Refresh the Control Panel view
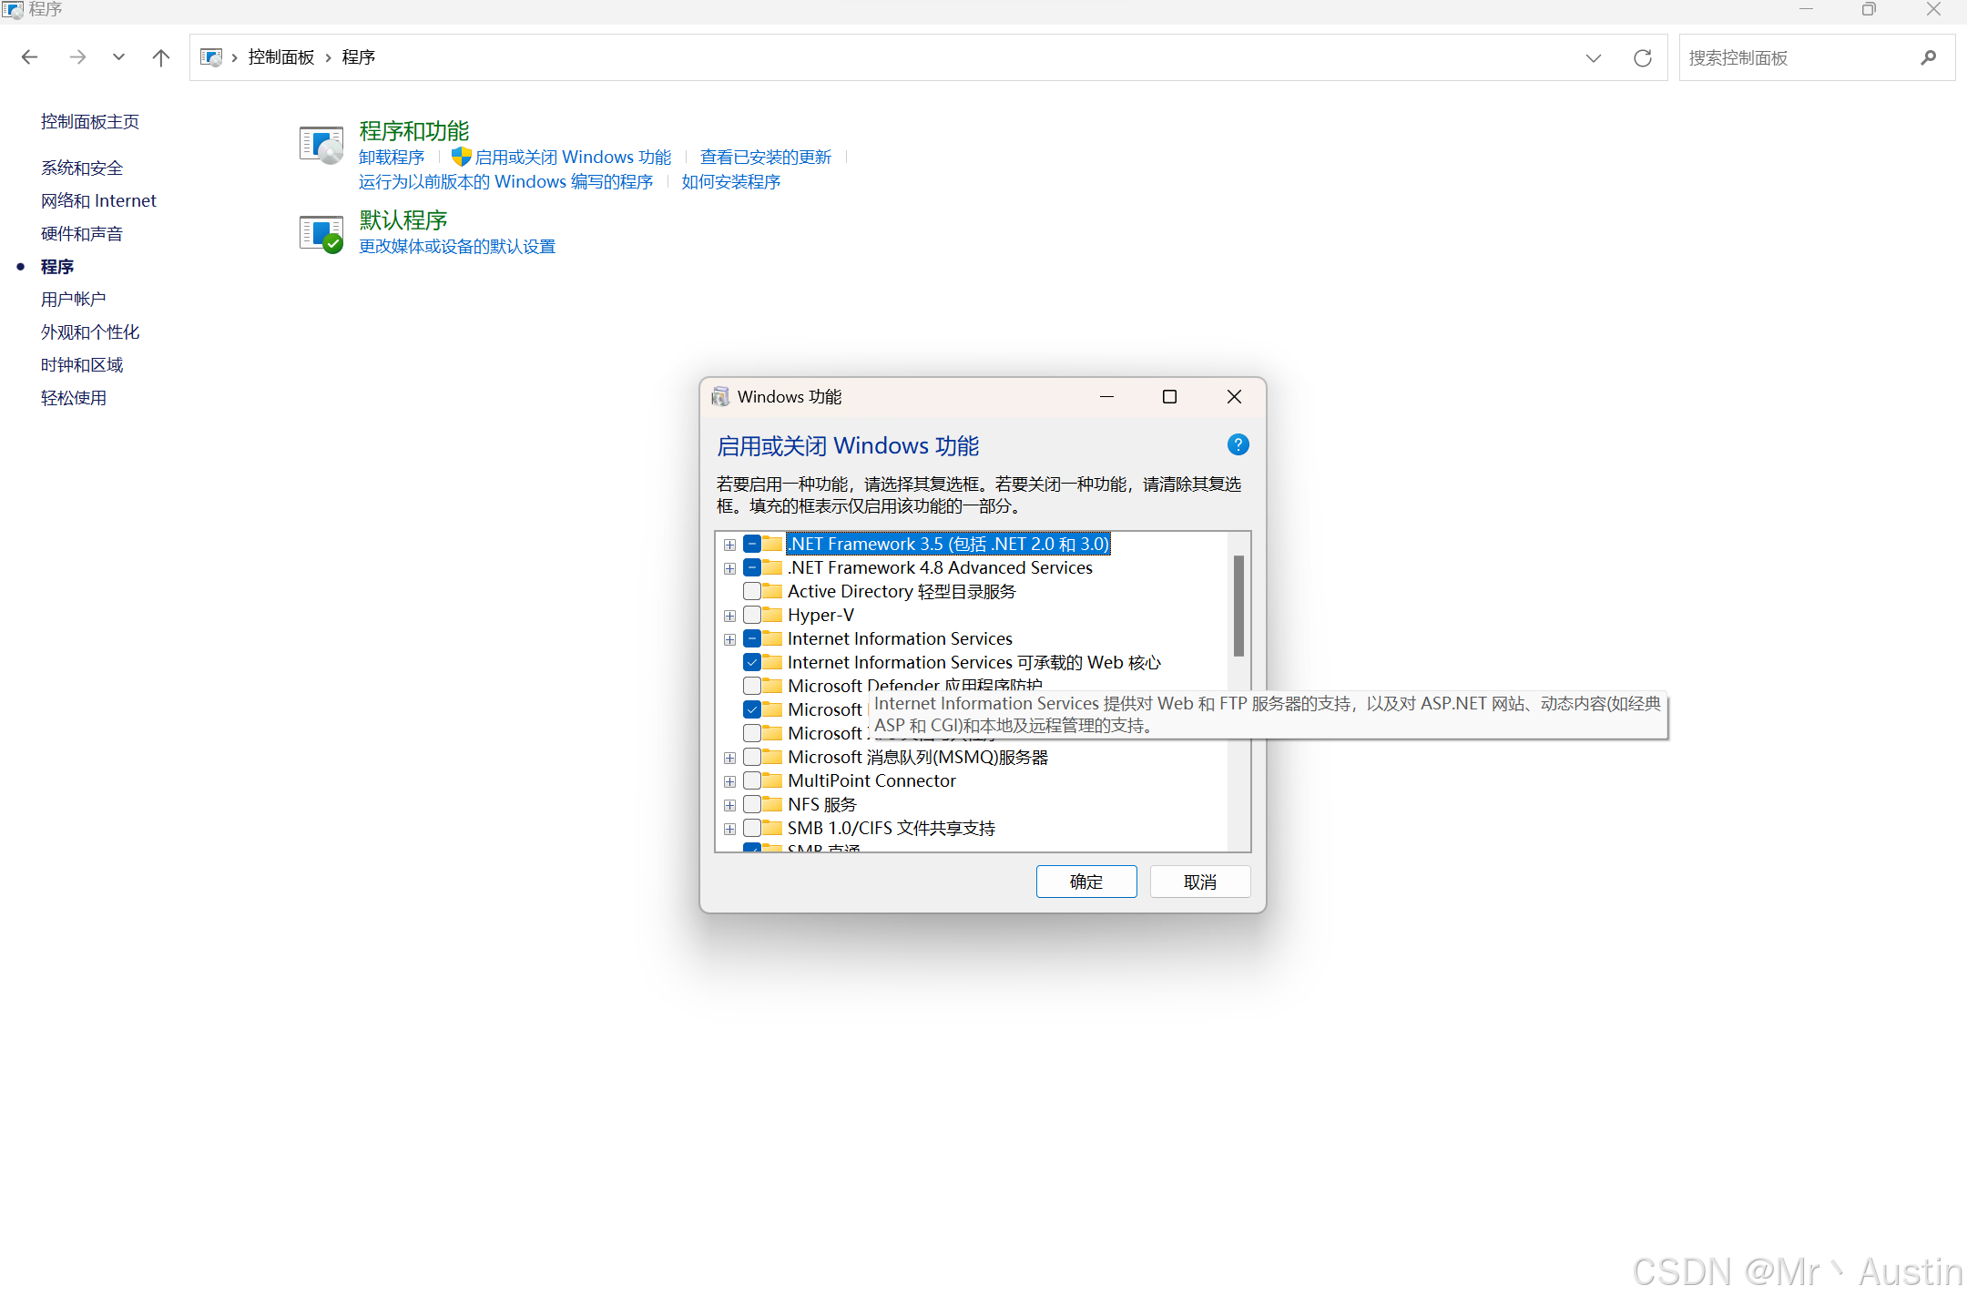This screenshot has width=1967, height=1305. coord(1642,58)
